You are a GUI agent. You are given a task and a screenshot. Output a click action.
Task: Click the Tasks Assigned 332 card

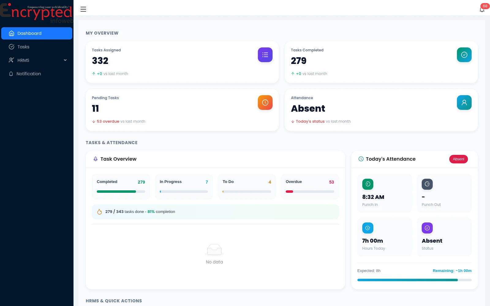[x=182, y=62]
